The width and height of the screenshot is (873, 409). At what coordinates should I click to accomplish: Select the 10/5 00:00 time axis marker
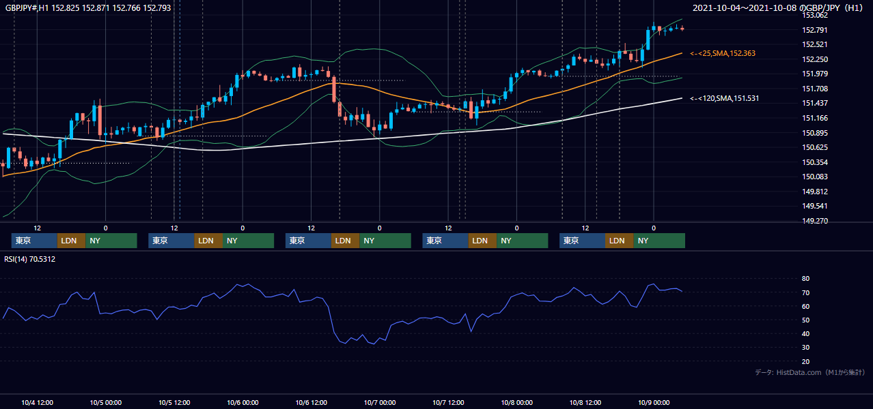click(106, 402)
